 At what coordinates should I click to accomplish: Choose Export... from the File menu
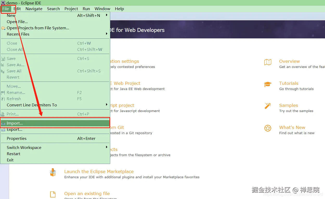click(x=55, y=129)
